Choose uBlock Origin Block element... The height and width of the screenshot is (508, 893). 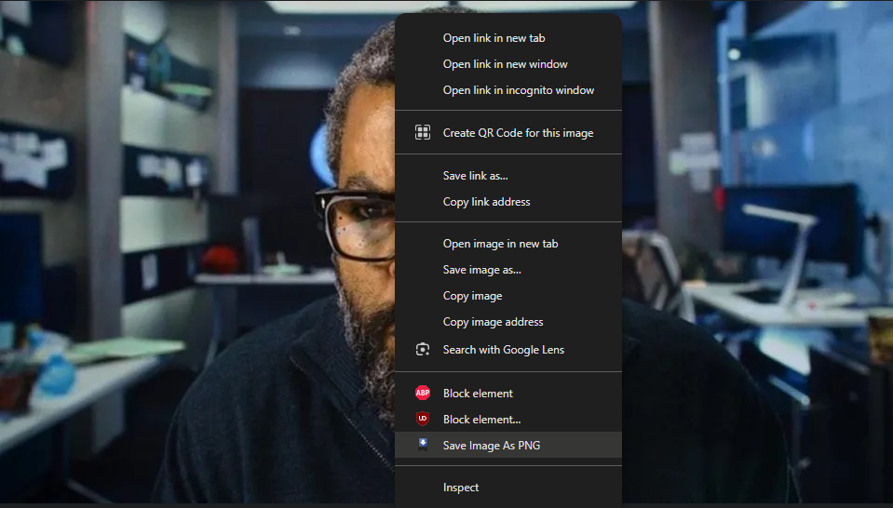[x=508, y=420]
